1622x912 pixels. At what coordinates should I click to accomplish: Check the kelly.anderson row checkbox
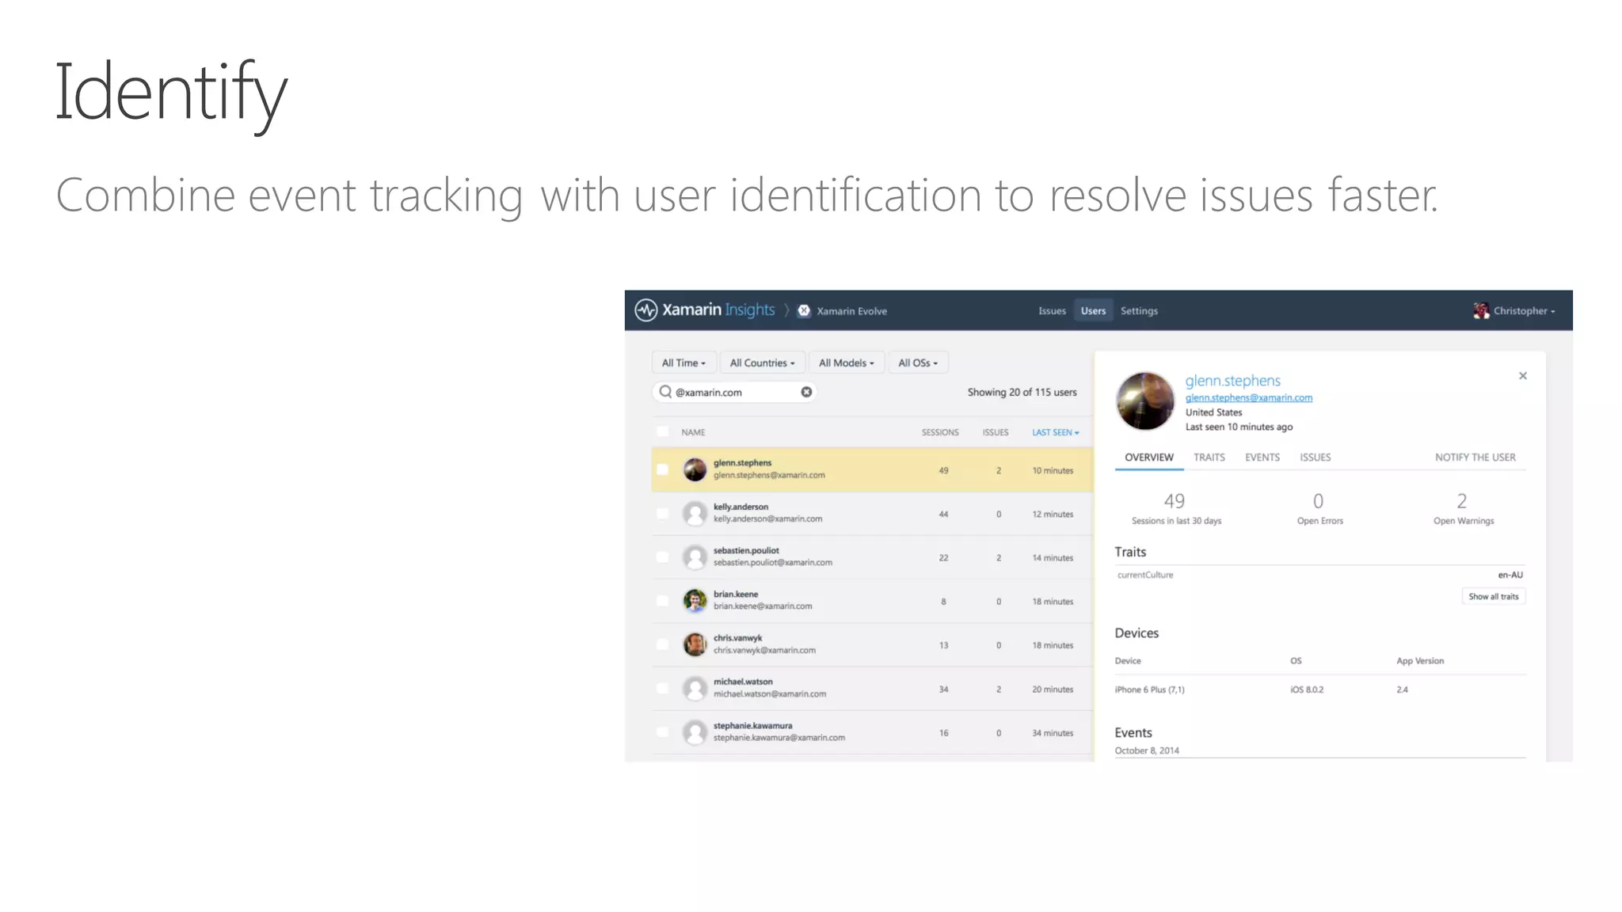[x=662, y=513]
